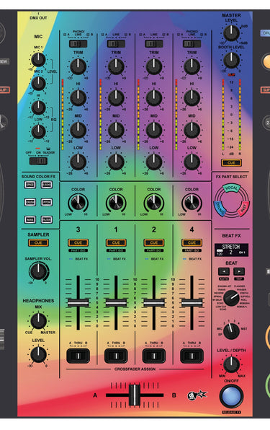Click the channel 2 CUE button

click(x=154, y=242)
